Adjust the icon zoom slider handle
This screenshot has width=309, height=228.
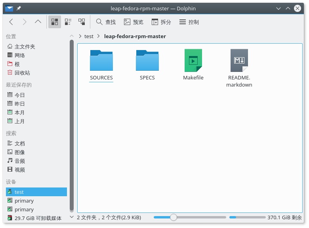[x=174, y=217]
